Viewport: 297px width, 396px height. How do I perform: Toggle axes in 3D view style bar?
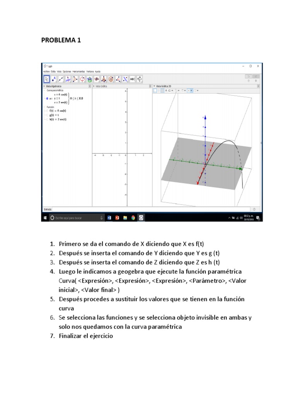[155, 90]
